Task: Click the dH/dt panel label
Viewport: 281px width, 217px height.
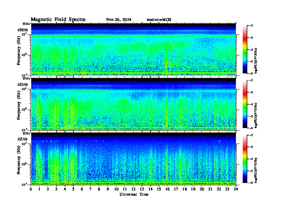Action: 23,30
